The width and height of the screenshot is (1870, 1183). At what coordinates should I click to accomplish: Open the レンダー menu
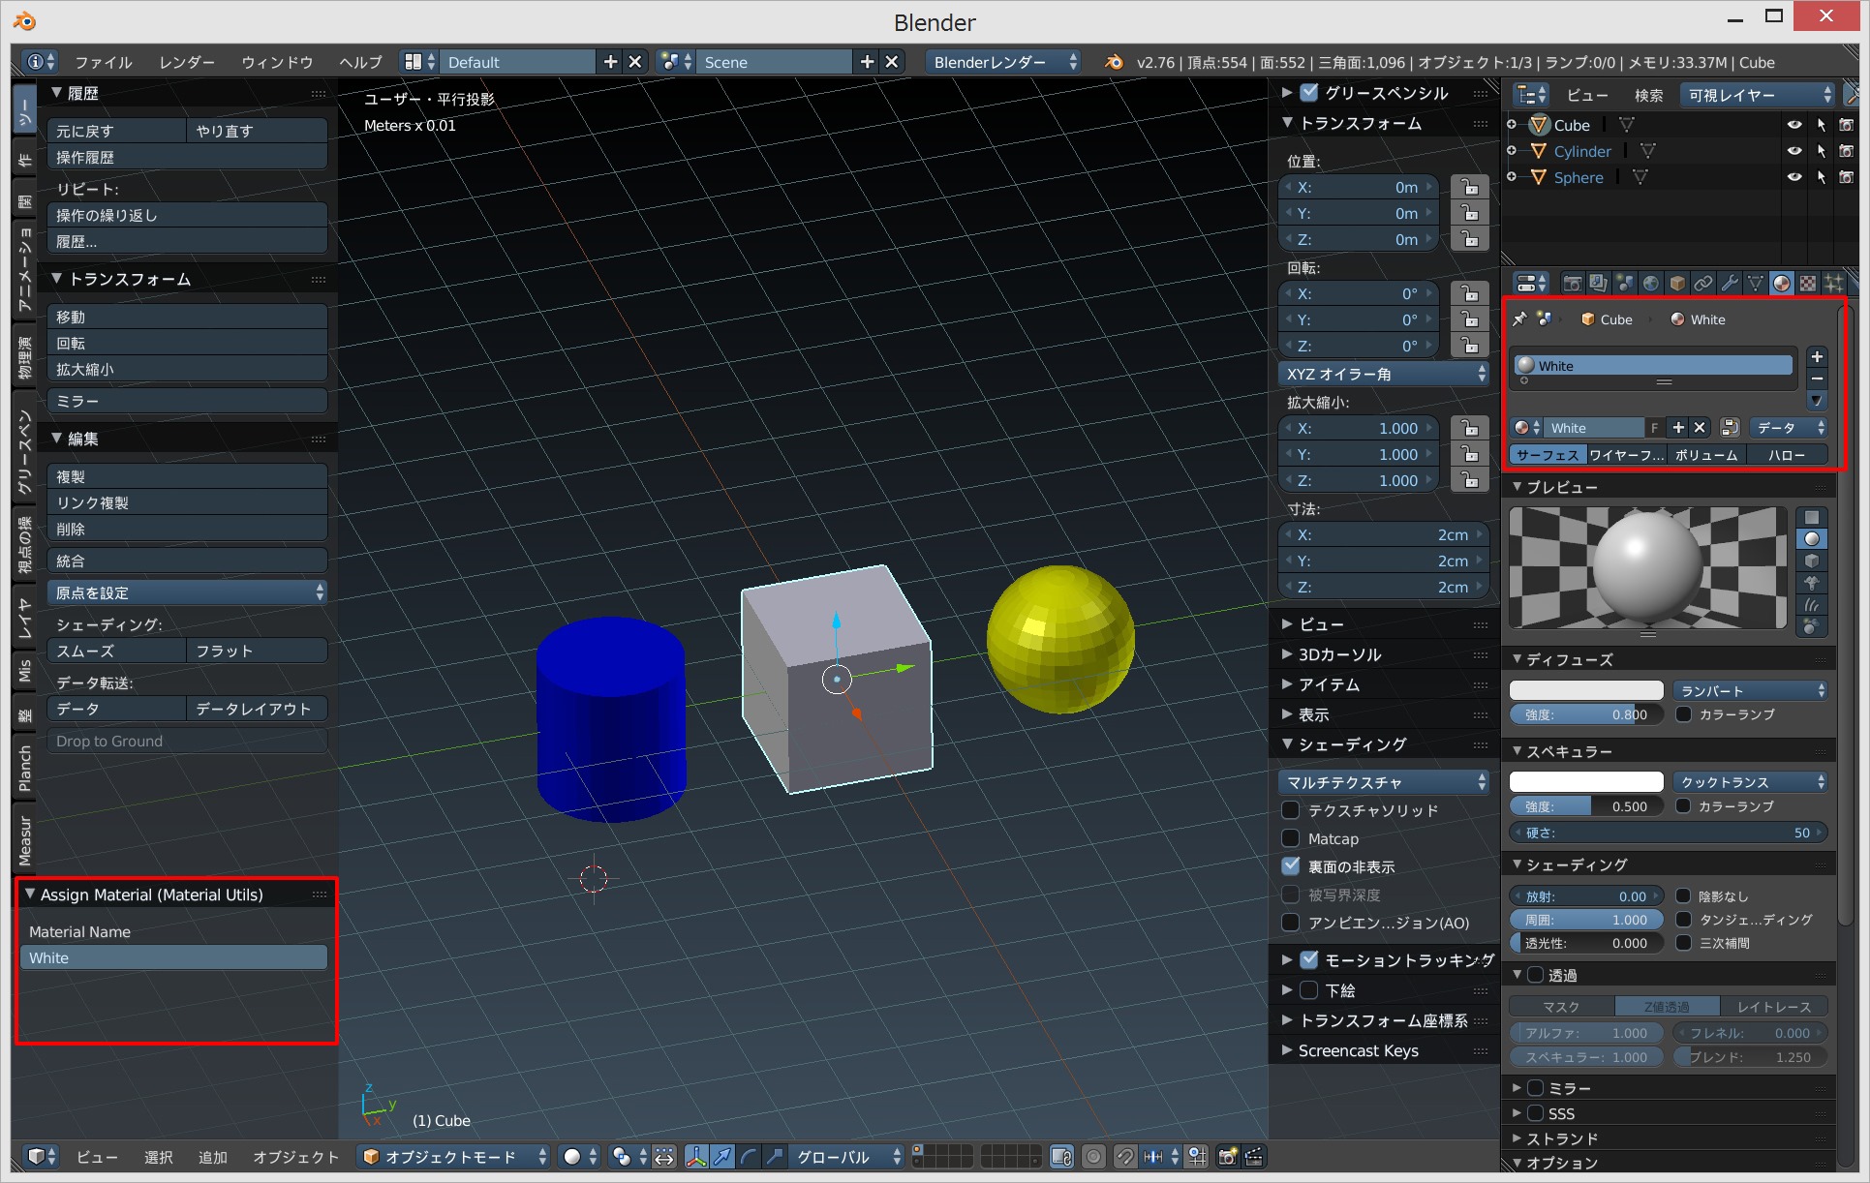coord(187,62)
